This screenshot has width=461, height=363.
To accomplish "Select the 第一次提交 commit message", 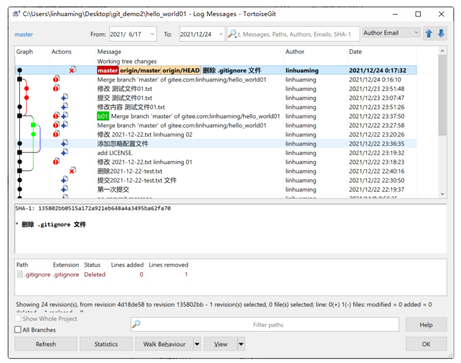I will [x=113, y=189].
